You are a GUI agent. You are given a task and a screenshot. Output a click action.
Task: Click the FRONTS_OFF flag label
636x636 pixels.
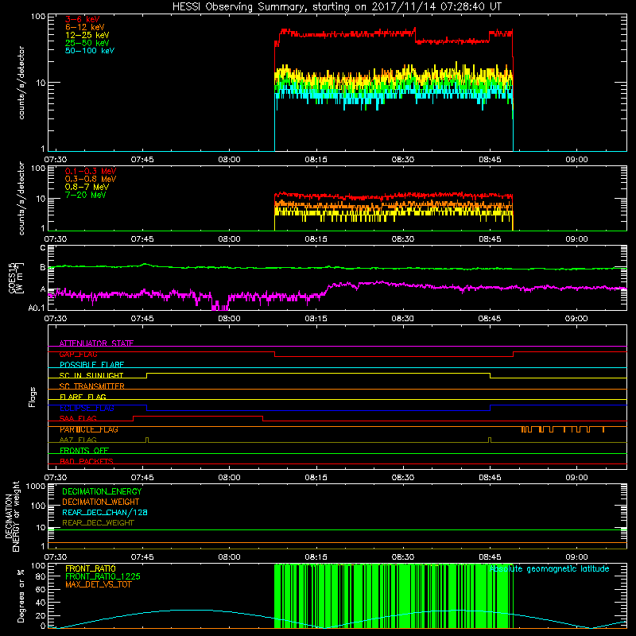pos(84,450)
